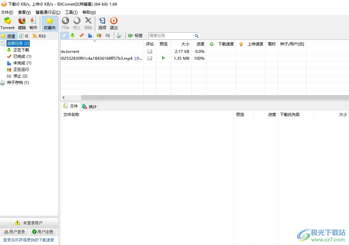Viewport: 349px width, 245px height.
Task: Open the 文件(F) menu
Action: [7, 12]
